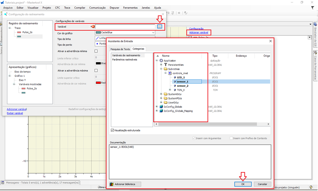Click the Mensagens list icon in status bar
Image resolution: width=318 pixels, height=191 pixels.
3,183
